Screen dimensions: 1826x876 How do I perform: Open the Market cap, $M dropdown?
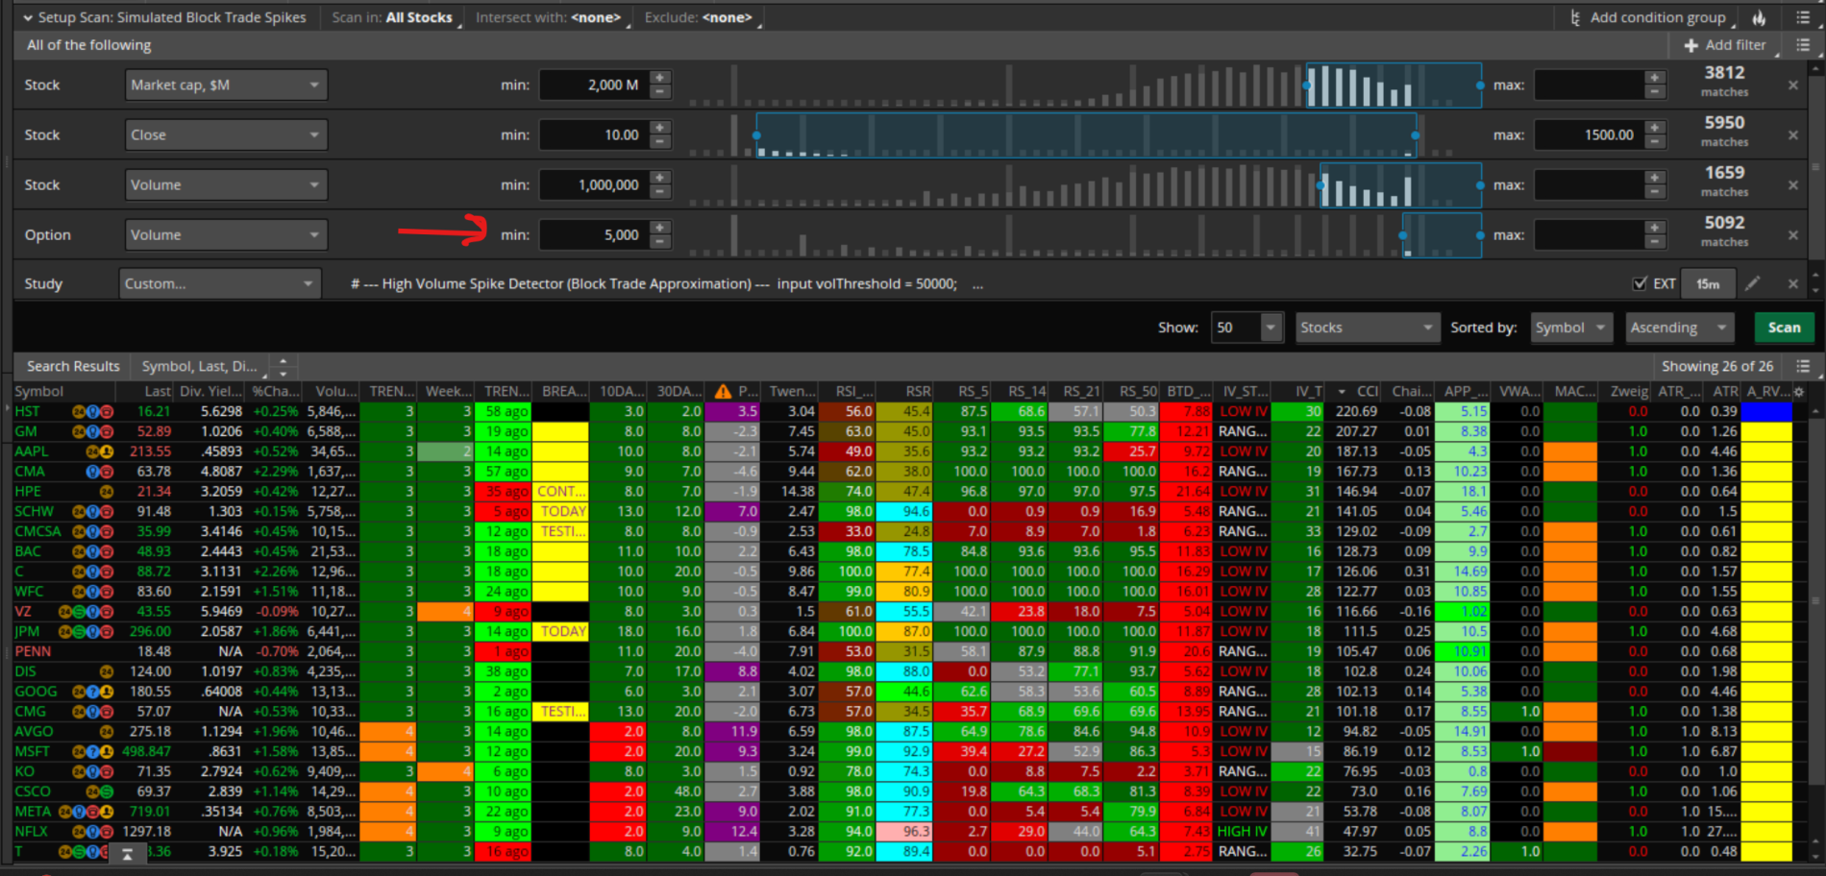click(226, 85)
